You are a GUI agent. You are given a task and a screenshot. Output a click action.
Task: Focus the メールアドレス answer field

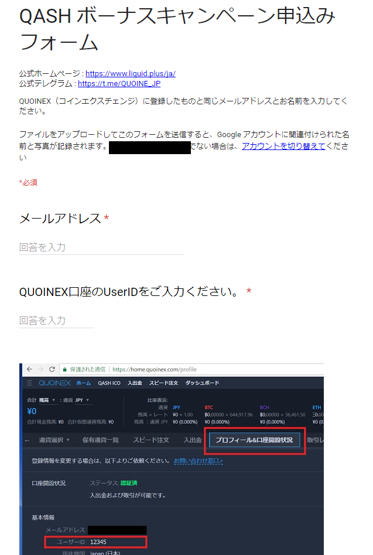pos(101,247)
